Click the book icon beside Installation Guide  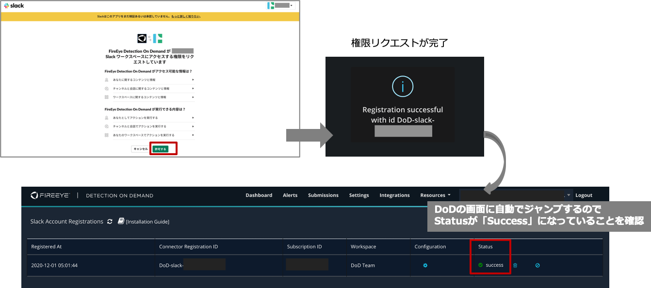pyautogui.click(x=121, y=221)
